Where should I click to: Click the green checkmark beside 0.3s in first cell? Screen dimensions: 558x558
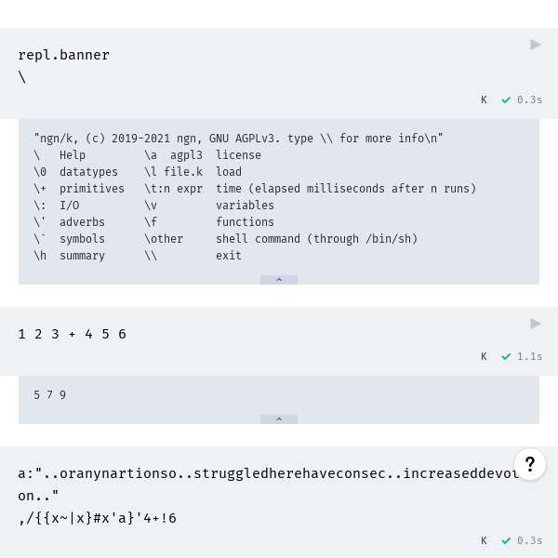click(x=506, y=100)
